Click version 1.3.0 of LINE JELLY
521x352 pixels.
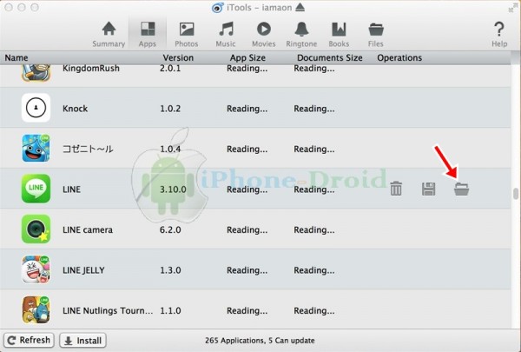(x=170, y=270)
